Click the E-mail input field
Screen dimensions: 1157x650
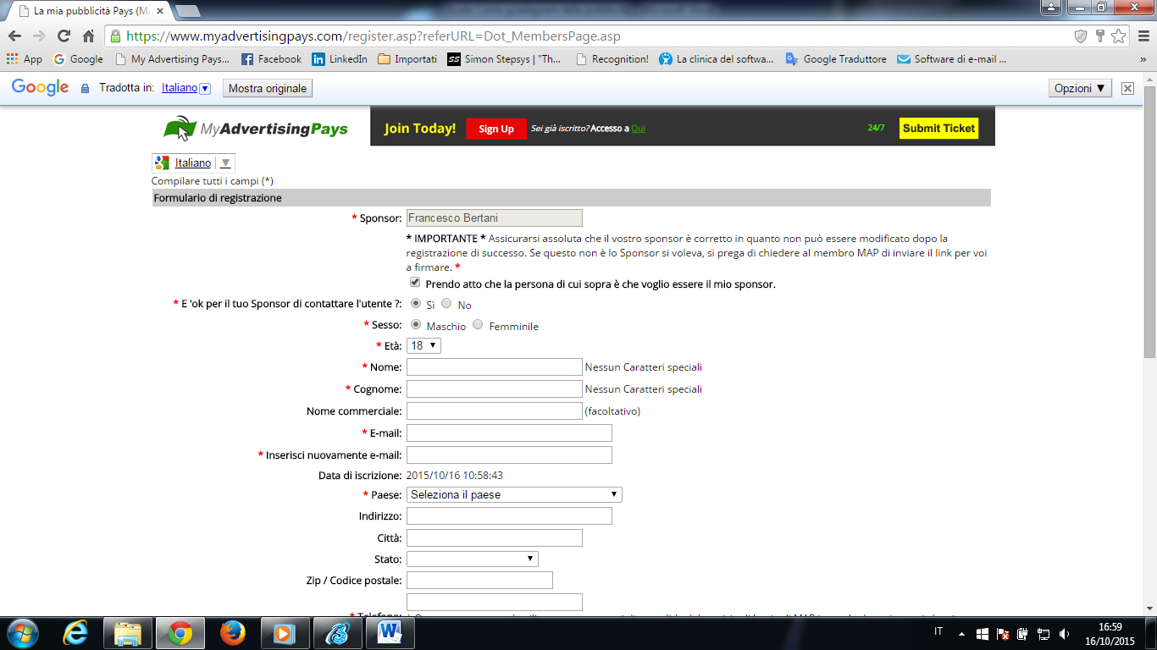pos(509,432)
